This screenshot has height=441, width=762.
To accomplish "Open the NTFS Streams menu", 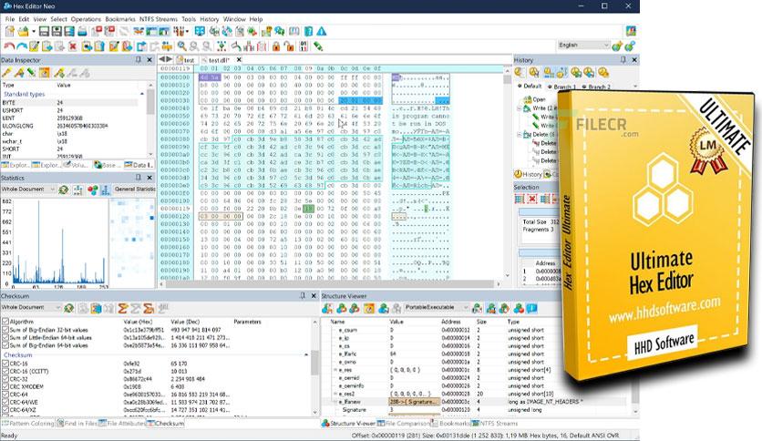I will [x=159, y=19].
